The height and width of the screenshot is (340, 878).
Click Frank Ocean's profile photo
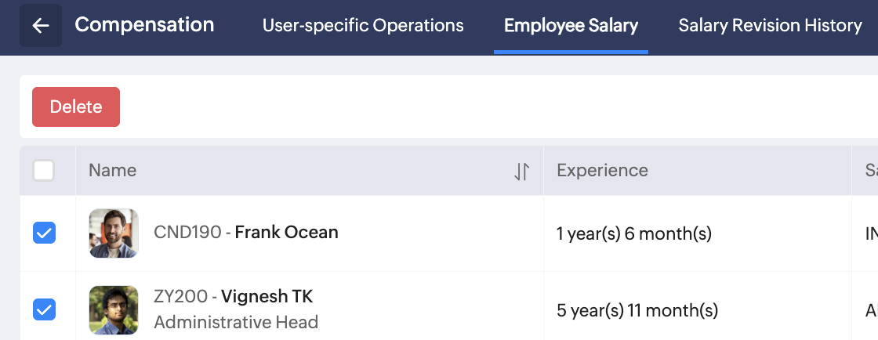[x=114, y=233]
